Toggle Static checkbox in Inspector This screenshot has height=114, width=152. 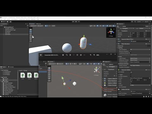click(145, 26)
